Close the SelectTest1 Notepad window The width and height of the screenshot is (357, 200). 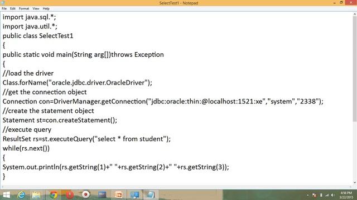pyautogui.click(x=351, y=3)
